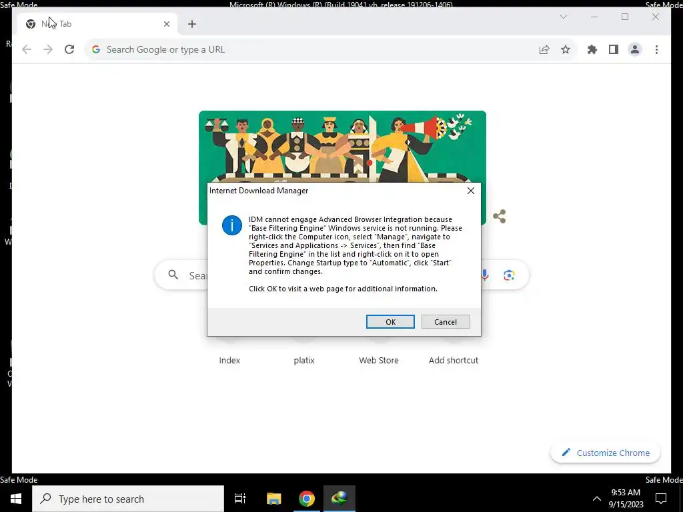Cancel the Internet Download Manager dialog
This screenshot has height=512, width=683.
446,322
